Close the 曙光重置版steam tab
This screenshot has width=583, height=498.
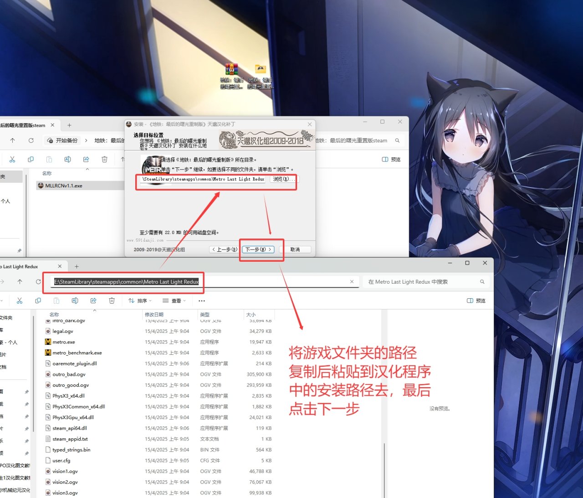[52, 125]
